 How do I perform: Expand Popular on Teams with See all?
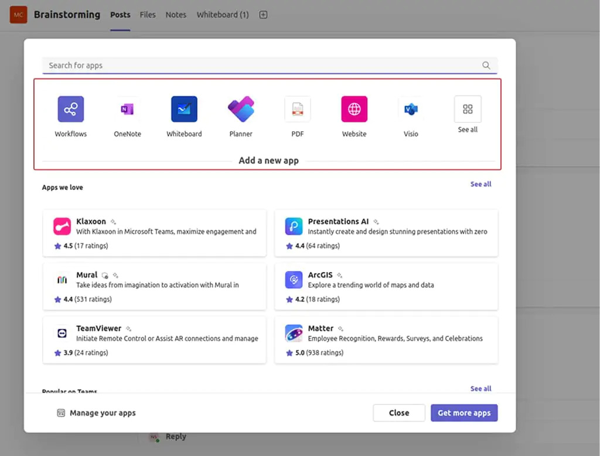pos(480,388)
